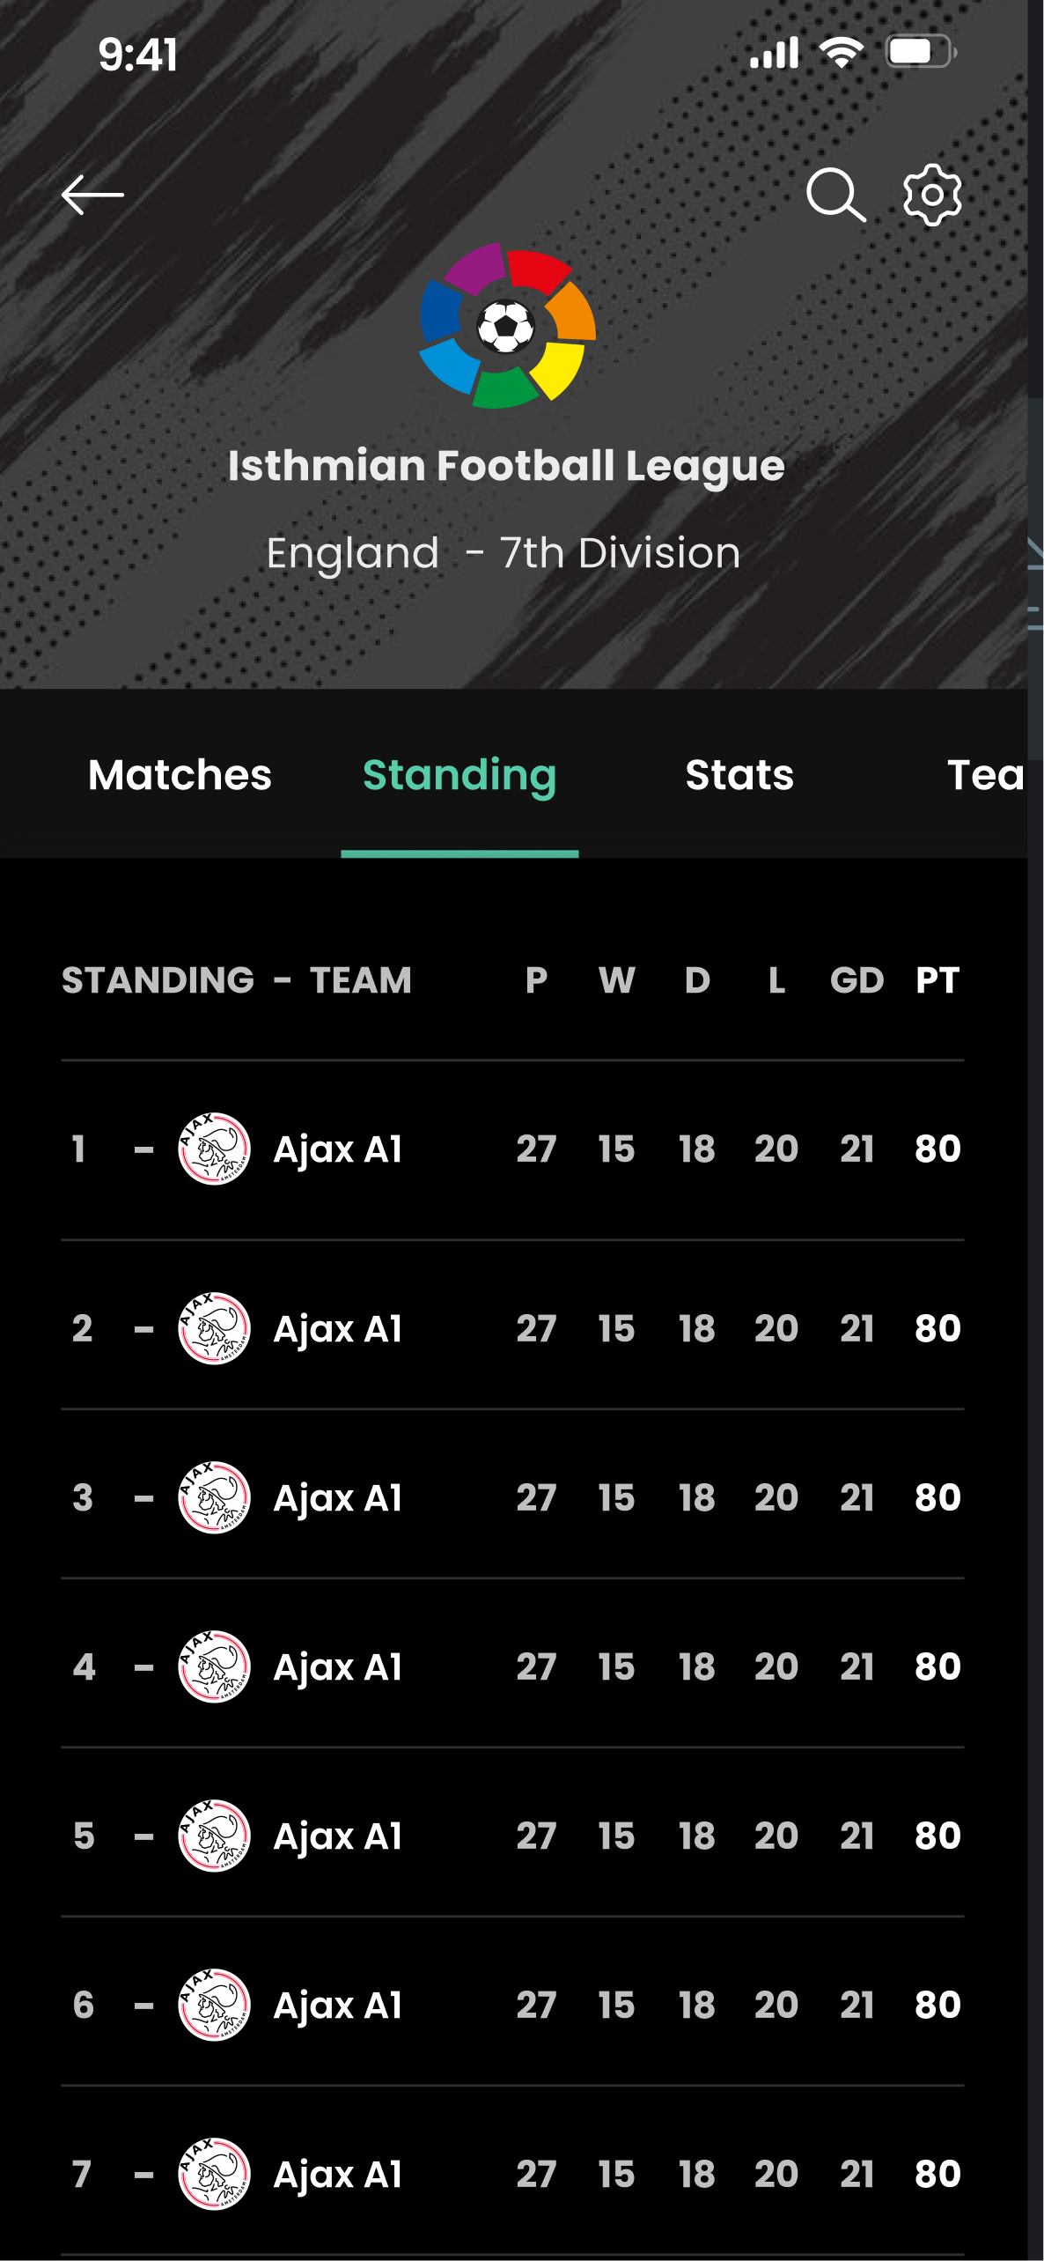
Task: Select the Standing tab
Action: click(x=460, y=775)
